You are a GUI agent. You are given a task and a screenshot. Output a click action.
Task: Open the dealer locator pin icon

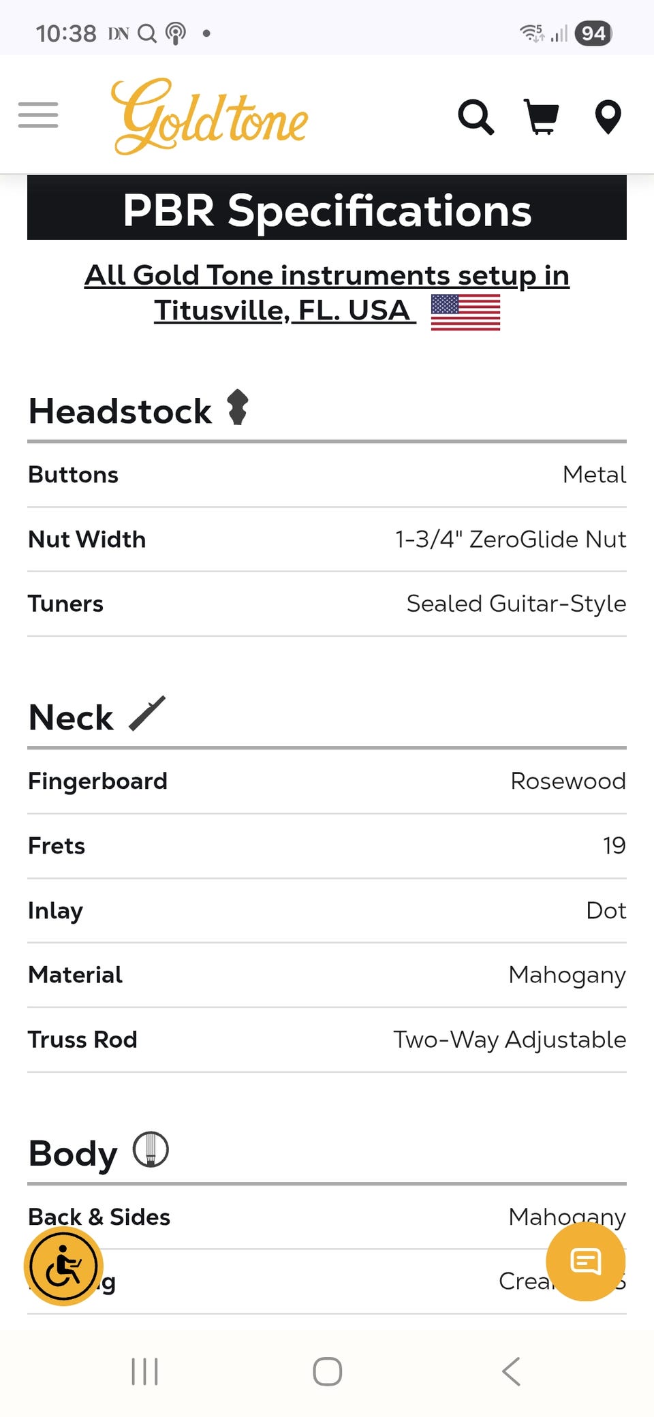(x=608, y=117)
